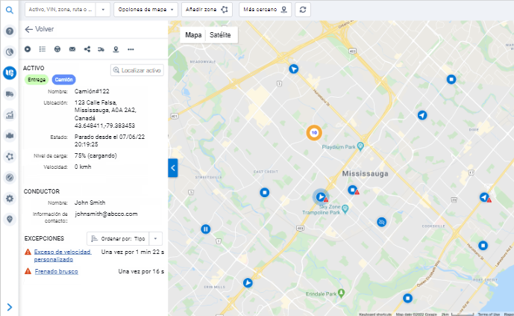Click Keyboard shortcuts at map bottom
Viewport: 514px width, 316px height.
click(x=375, y=314)
